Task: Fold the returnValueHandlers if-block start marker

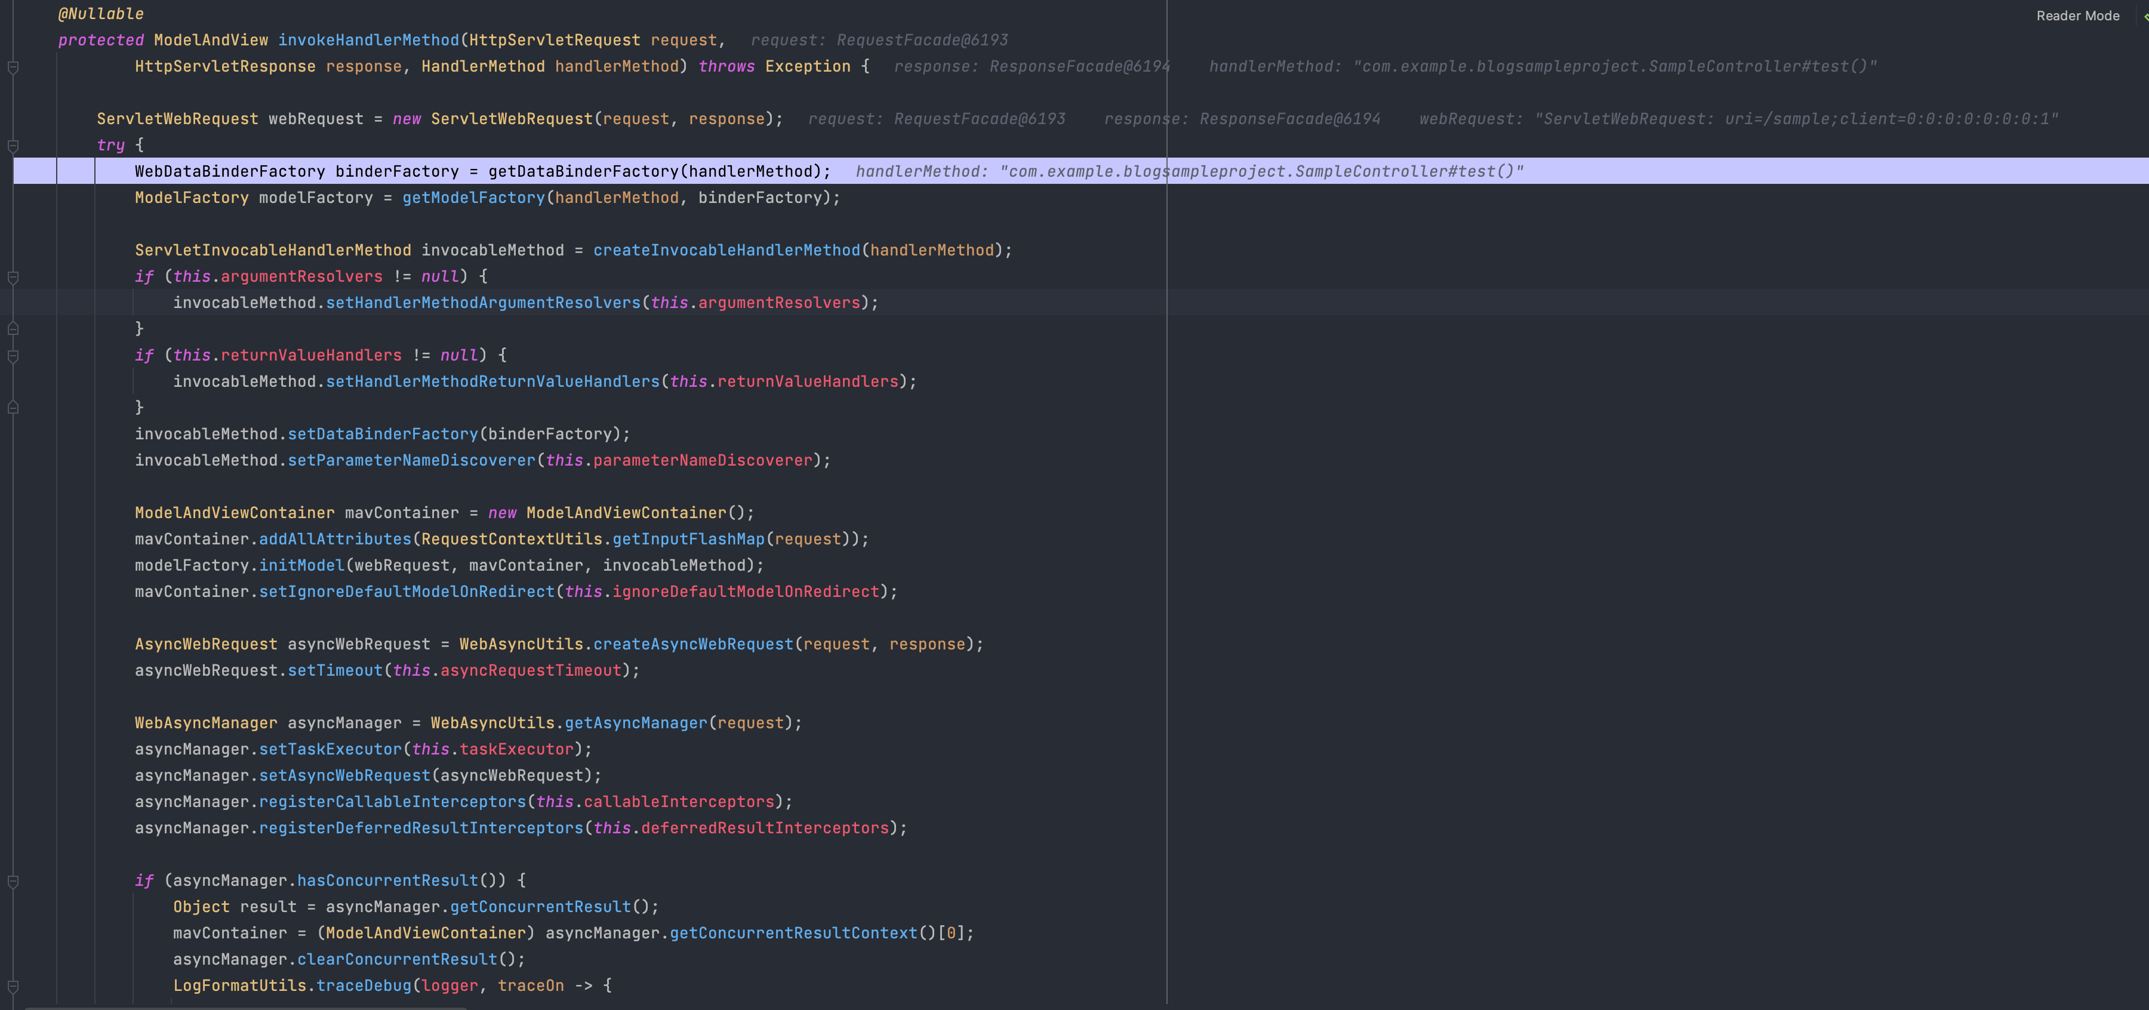Action: [13, 356]
